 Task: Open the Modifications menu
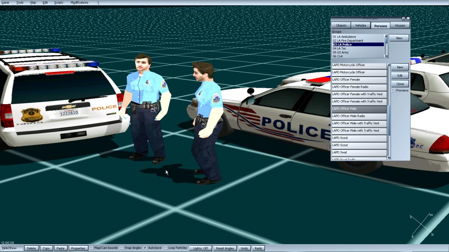[79, 3]
